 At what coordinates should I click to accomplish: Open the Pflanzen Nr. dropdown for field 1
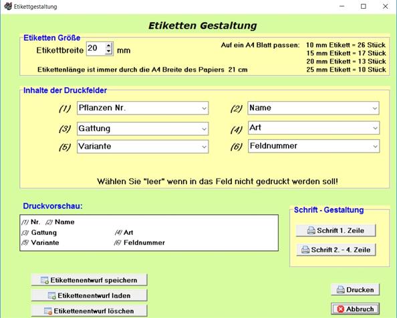[204, 108]
